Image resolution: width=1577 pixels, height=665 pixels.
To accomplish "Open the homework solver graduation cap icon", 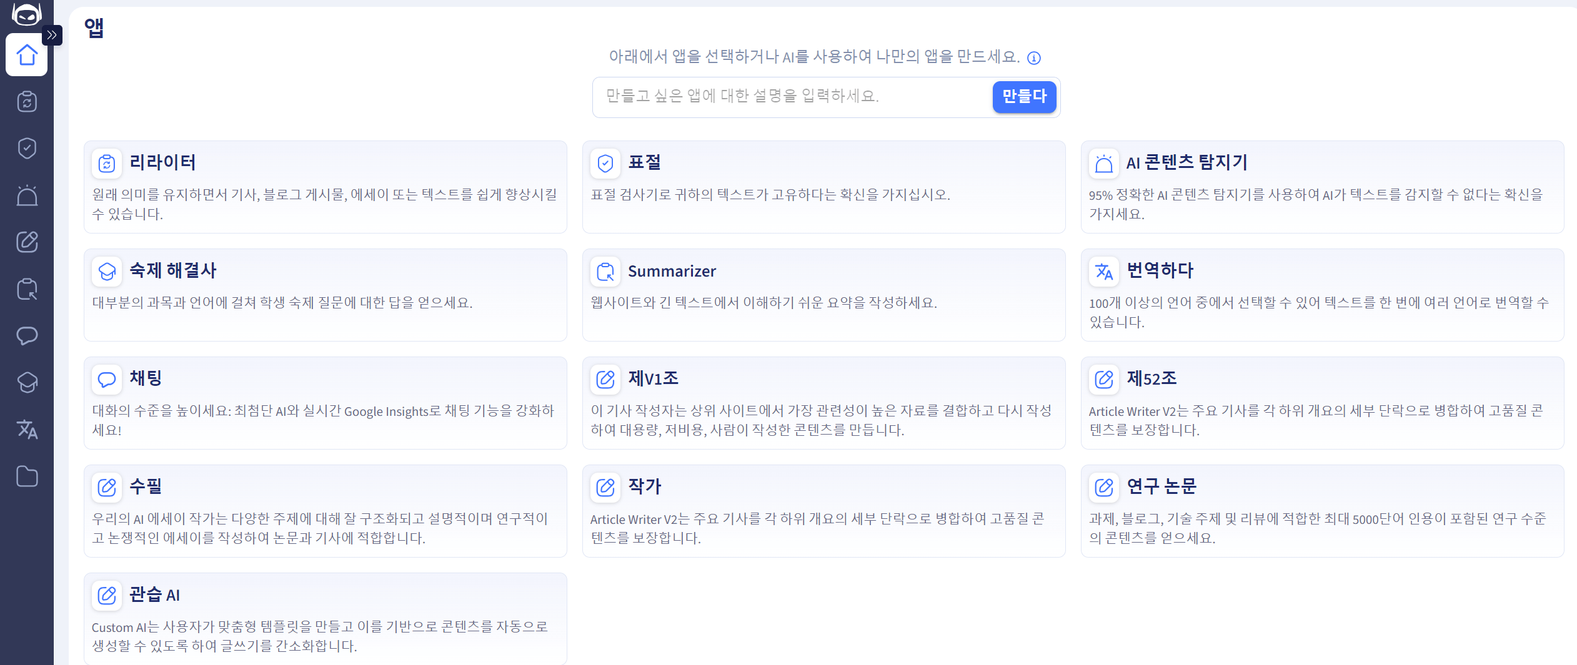I will click(x=26, y=383).
